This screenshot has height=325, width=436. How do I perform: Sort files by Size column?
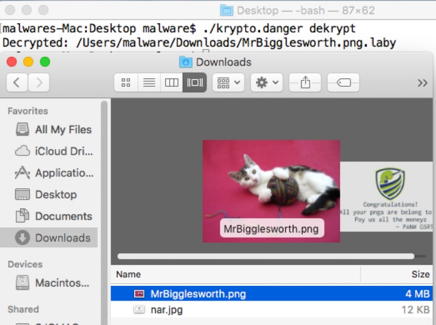pos(397,275)
